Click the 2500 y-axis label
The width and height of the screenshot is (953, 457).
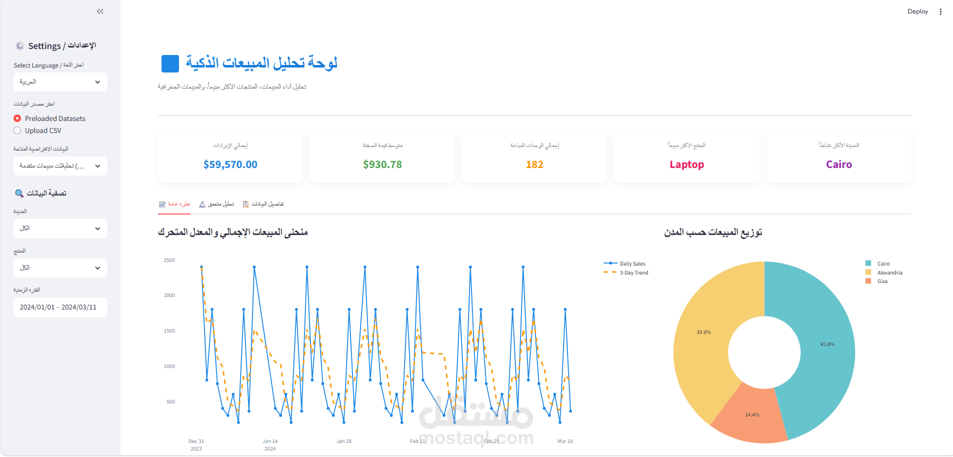click(x=169, y=260)
